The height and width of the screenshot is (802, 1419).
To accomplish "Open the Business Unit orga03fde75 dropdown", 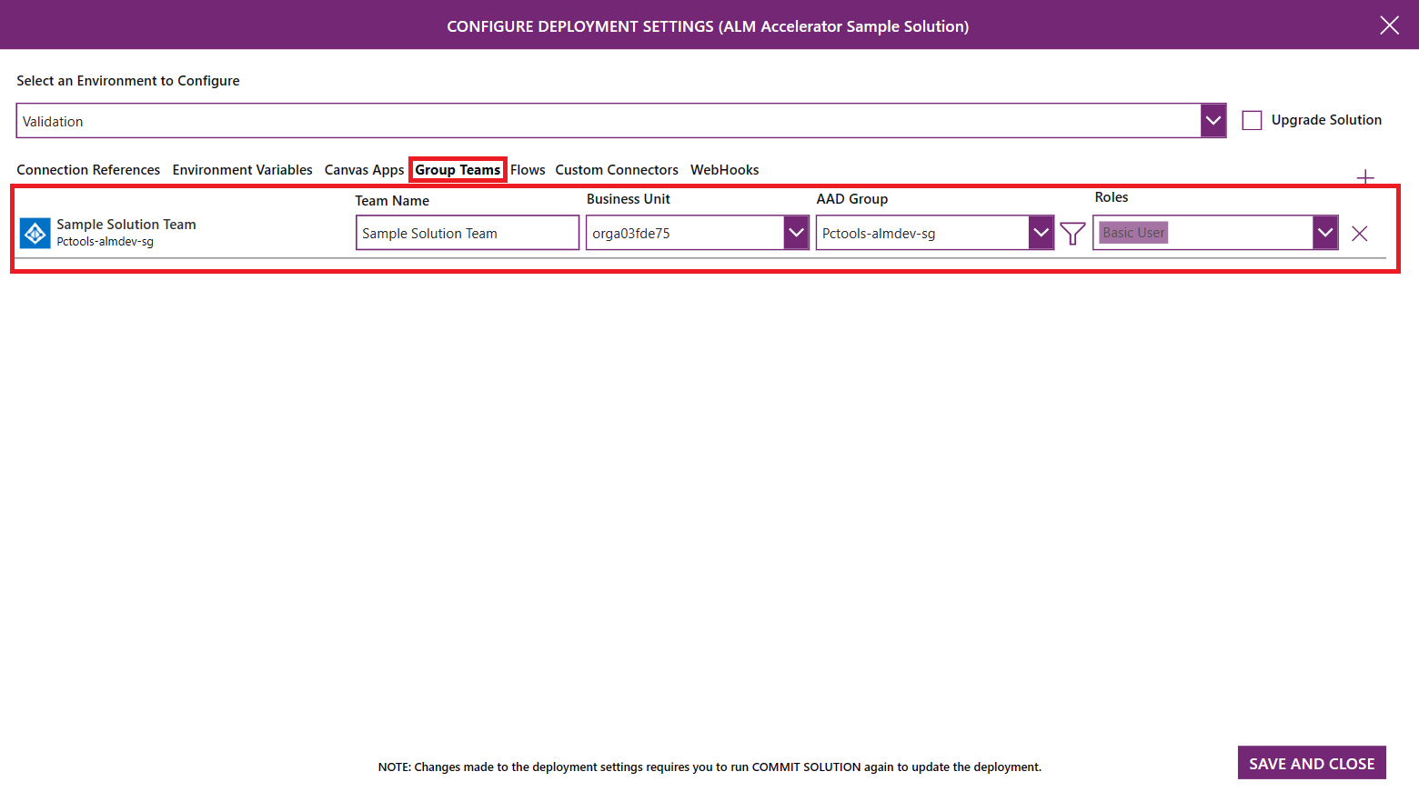I will click(x=796, y=233).
